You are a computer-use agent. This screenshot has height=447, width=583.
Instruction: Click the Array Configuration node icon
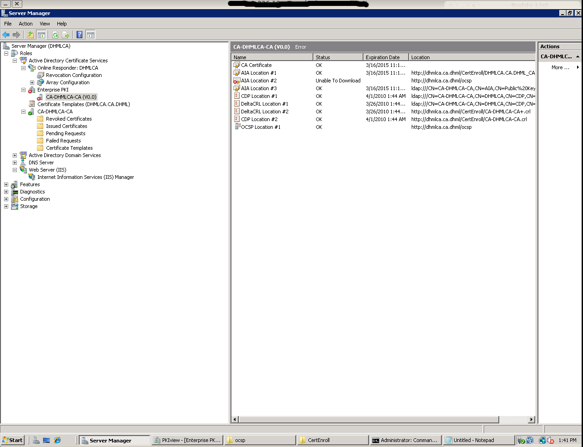[41, 82]
